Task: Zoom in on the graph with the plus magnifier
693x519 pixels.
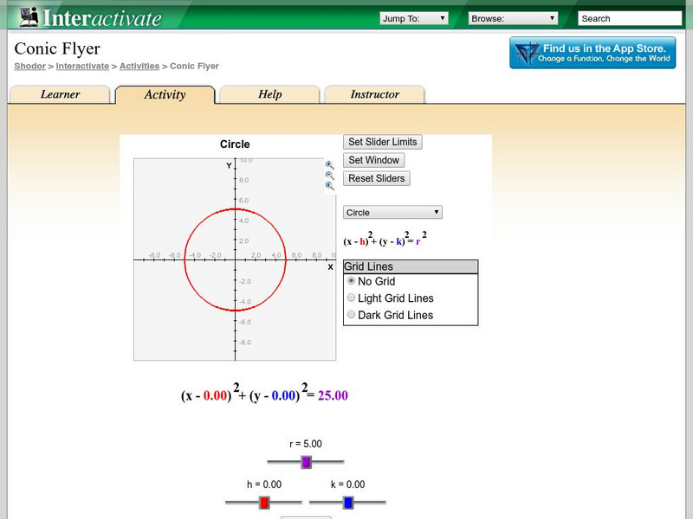Action: tap(329, 165)
